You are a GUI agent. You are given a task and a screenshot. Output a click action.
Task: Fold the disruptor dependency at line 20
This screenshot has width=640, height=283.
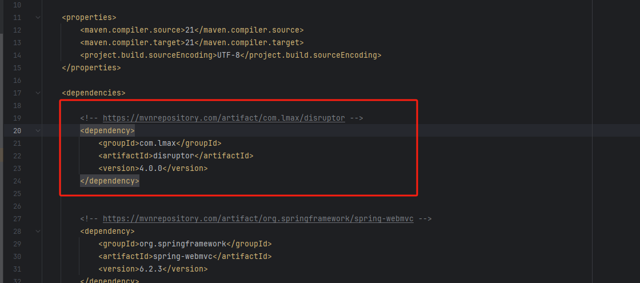pos(38,130)
